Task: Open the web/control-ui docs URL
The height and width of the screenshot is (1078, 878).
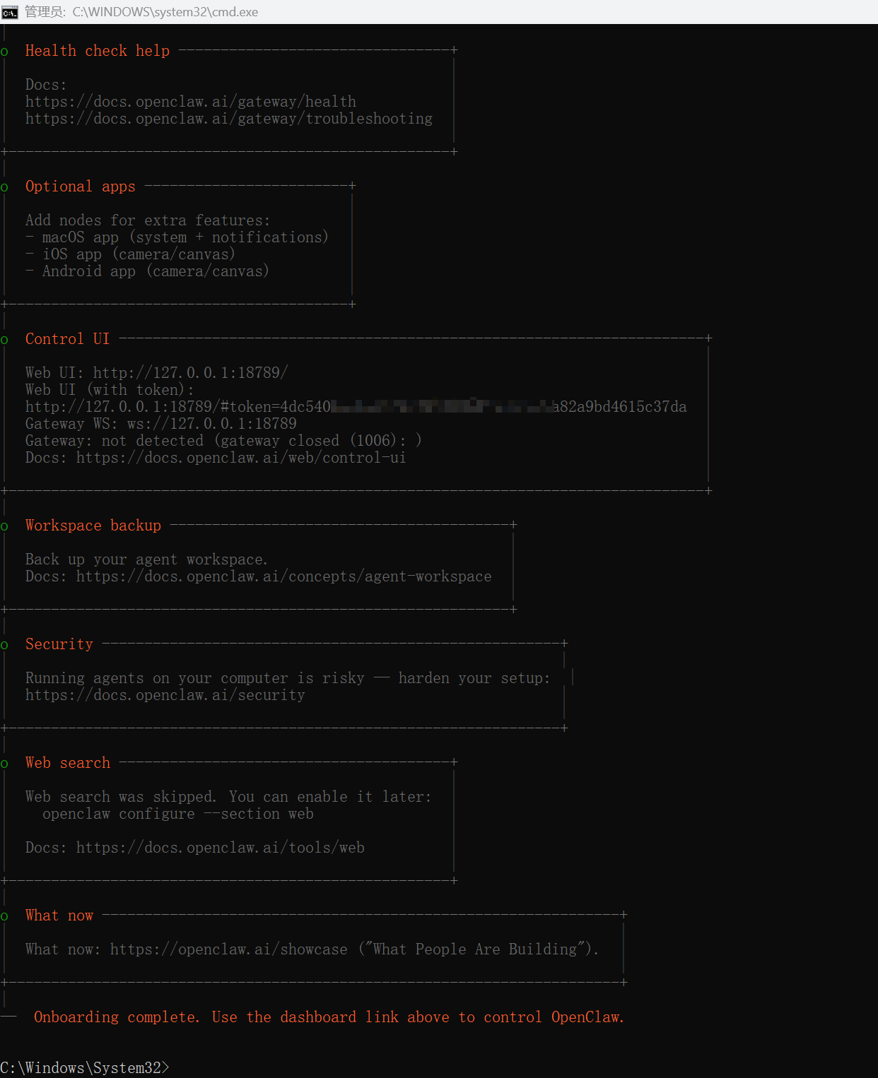Action: click(241, 458)
